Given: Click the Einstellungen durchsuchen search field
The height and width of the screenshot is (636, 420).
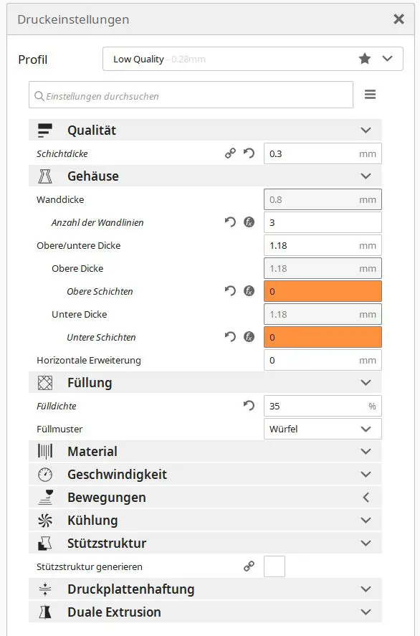Looking at the screenshot, I should point(191,95).
